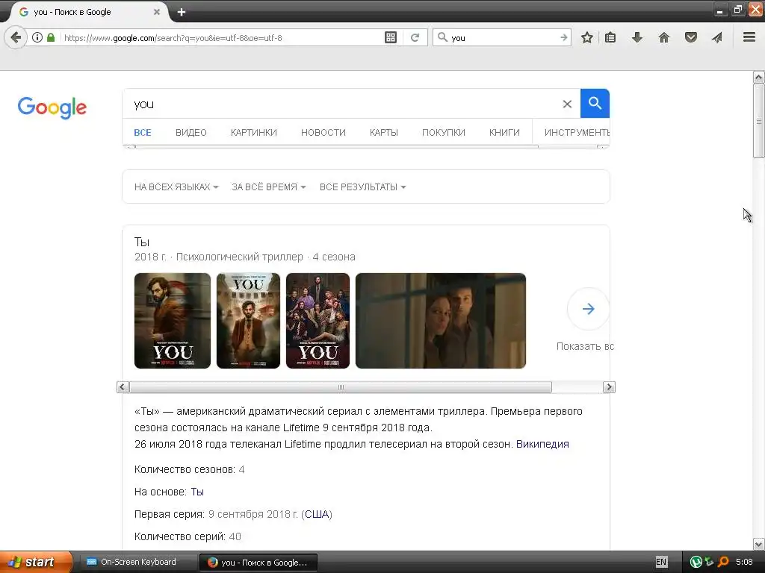Open the downloads arrow icon
Image resolution: width=765 pixels, height=573 pixels.
tap(637, 37)
